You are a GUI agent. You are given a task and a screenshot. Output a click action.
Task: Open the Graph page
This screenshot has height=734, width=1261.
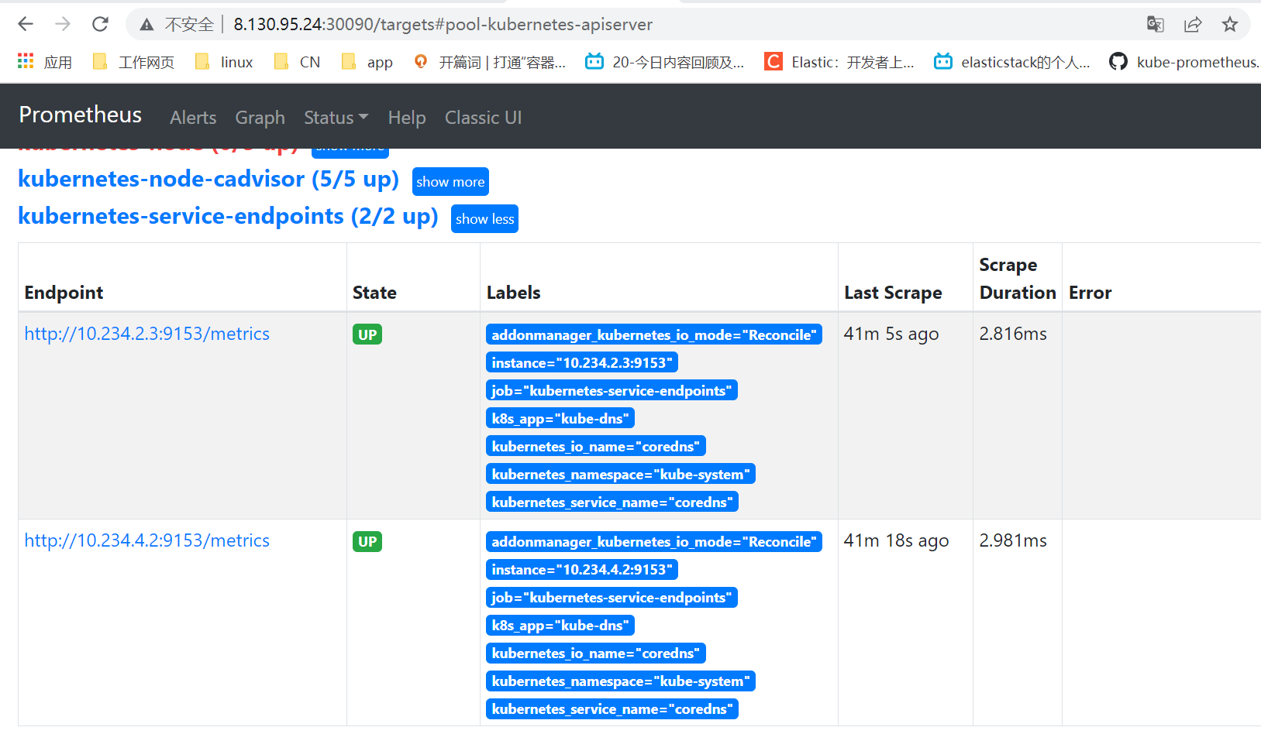pos(260,118)
